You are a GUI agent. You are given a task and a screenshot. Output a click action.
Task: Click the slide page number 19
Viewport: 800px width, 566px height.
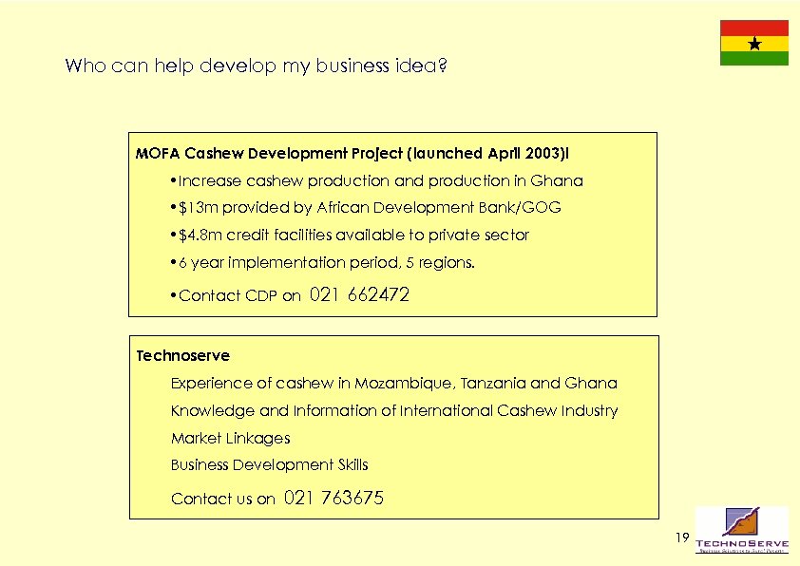click(x=681, y=538)
